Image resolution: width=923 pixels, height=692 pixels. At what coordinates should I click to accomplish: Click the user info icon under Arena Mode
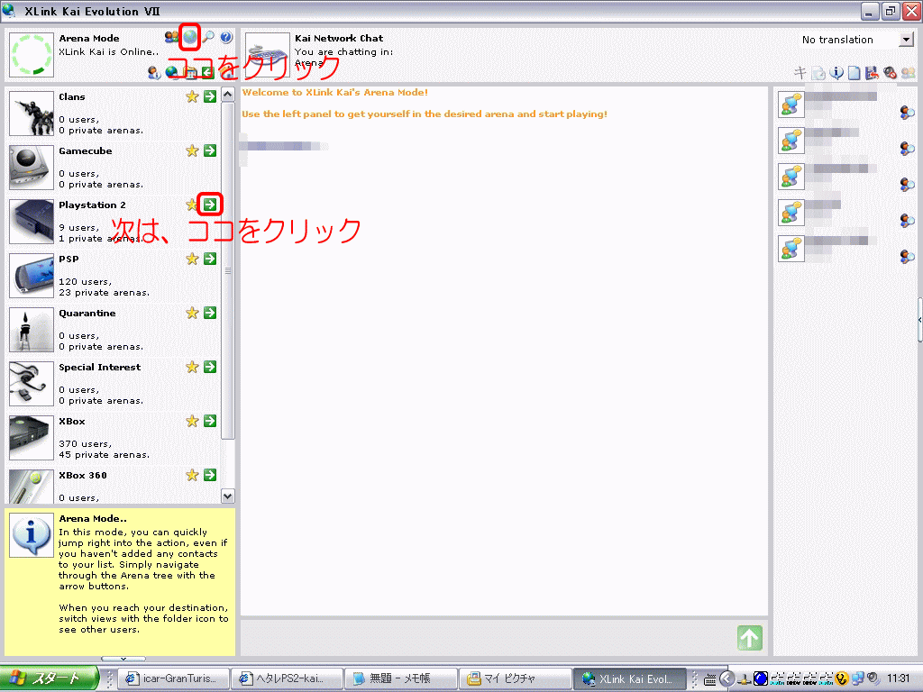point(154,72)
